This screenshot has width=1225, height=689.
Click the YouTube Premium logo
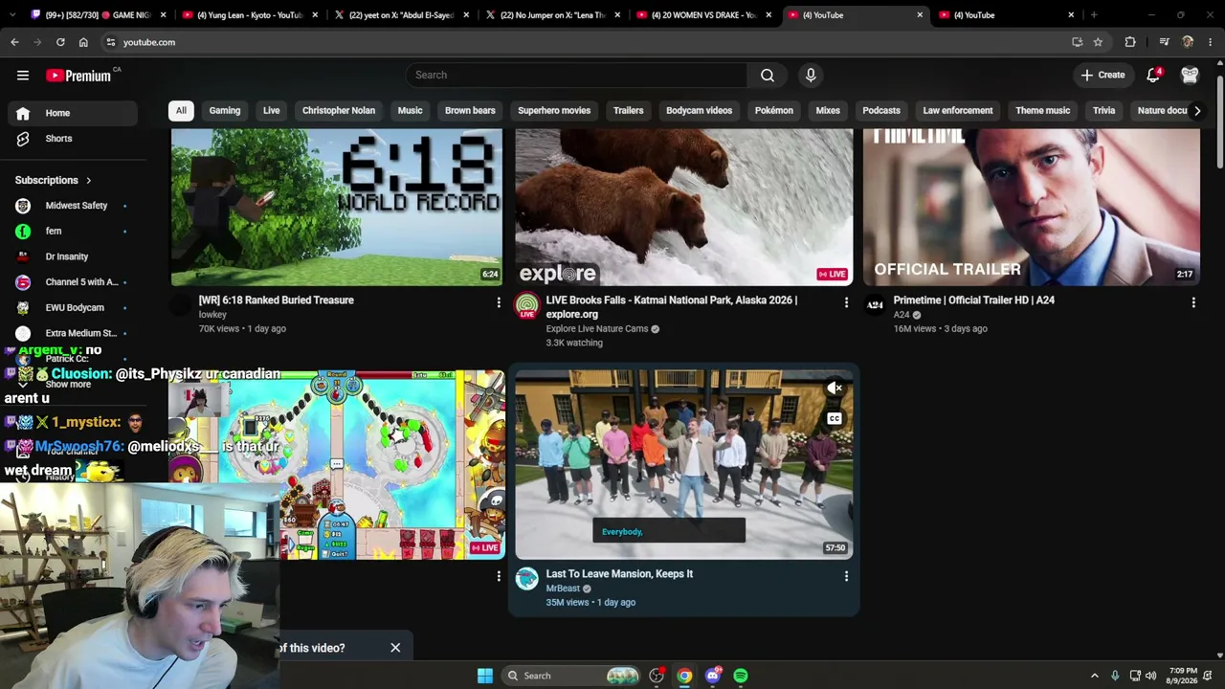click(x=78, y=76)
